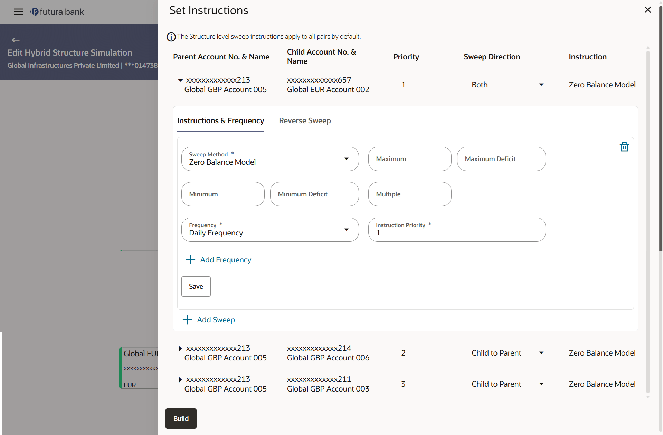Click the Maximum Deficit input field
Image resolution: width=663 pixels, height=435 pixels.
[501, 159]
